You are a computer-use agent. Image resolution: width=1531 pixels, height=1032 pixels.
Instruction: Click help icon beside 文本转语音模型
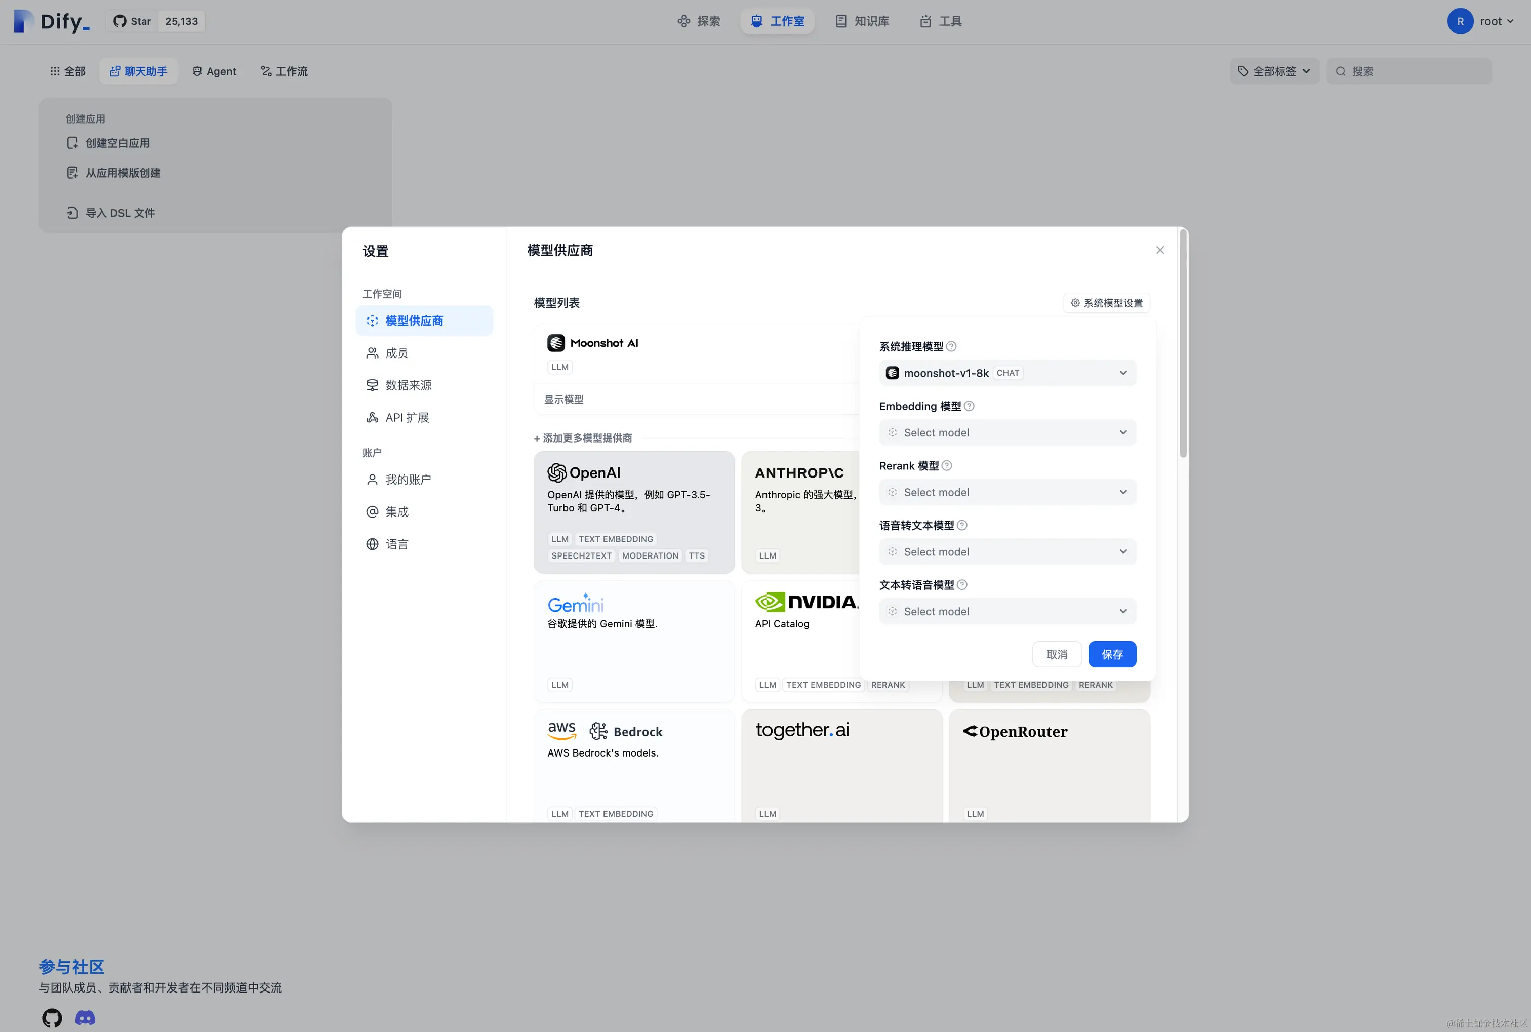pyautogui.click(x=962, y=584)
